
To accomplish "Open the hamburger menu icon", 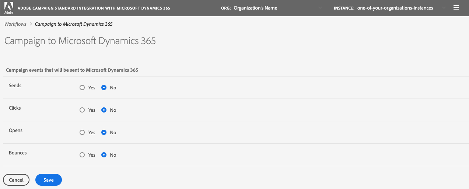I will (x=456, y=7).
